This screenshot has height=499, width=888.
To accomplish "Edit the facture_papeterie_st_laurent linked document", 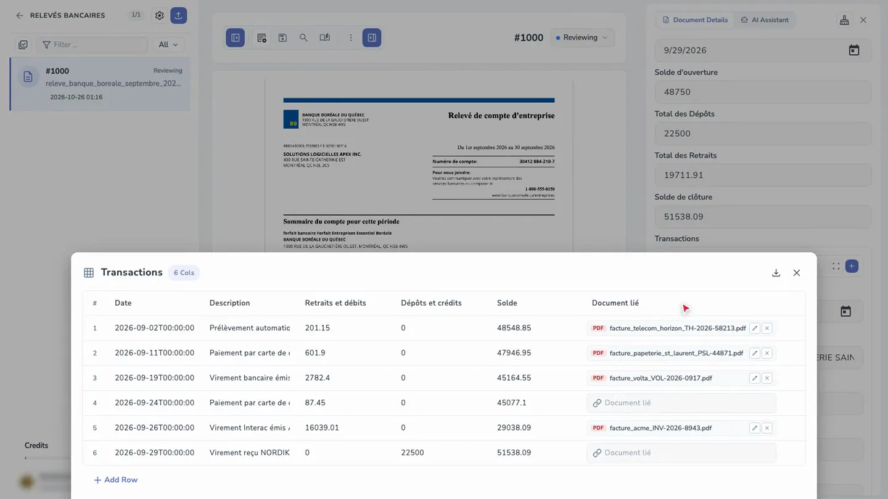I will (754, 353).
